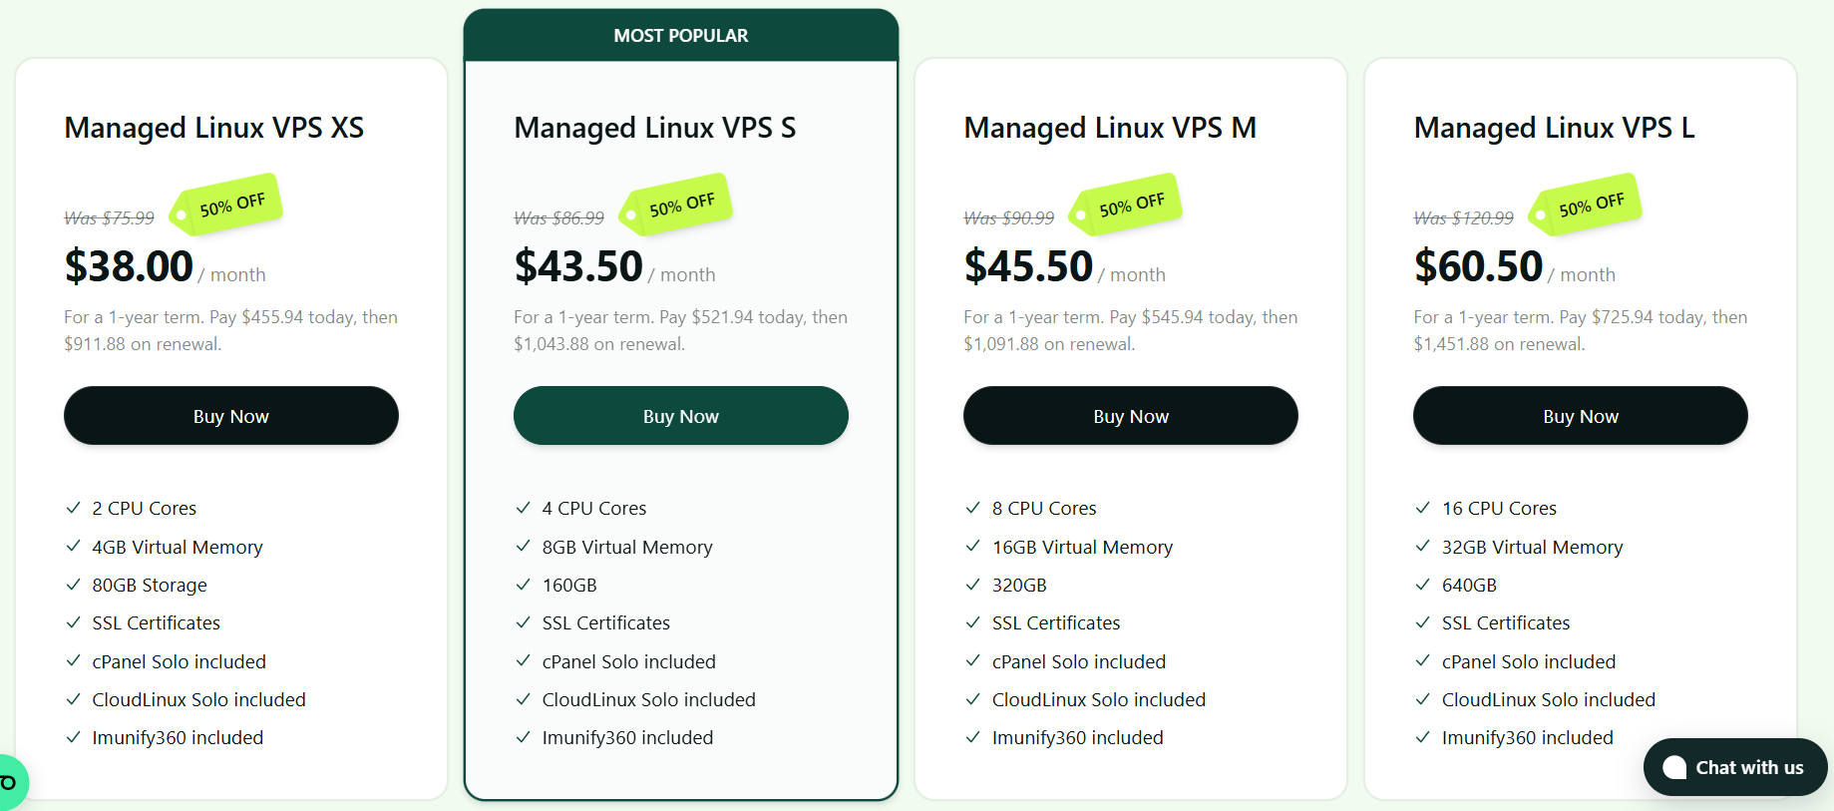This screenshot has height=811, width=1834.
Task: Click the green circular widget icon at bottom-left
Action: click(x=10, y=782)
